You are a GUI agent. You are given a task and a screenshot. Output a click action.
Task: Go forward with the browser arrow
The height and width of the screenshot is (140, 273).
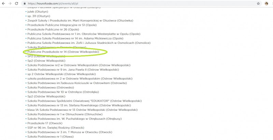10,3
